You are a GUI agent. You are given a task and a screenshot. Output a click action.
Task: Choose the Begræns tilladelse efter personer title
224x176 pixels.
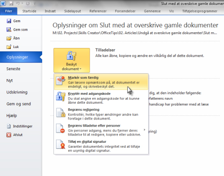tap(94, 126)
